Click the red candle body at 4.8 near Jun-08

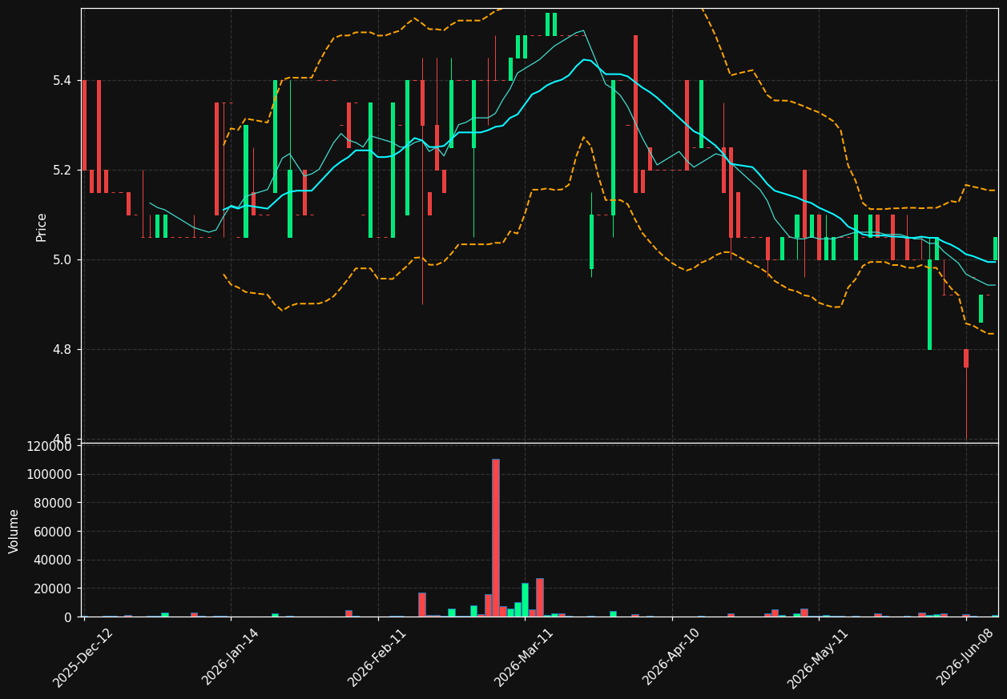pos(966,358)
